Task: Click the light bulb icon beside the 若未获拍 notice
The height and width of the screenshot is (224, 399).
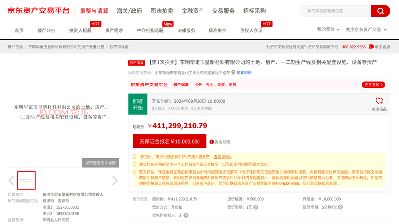Action: click(x=134, y=172)
